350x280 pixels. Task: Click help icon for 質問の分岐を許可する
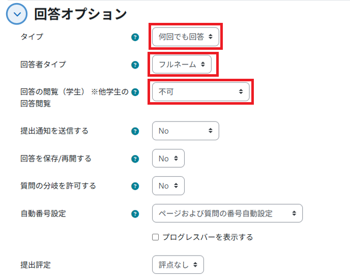click(x=135, y=186)
